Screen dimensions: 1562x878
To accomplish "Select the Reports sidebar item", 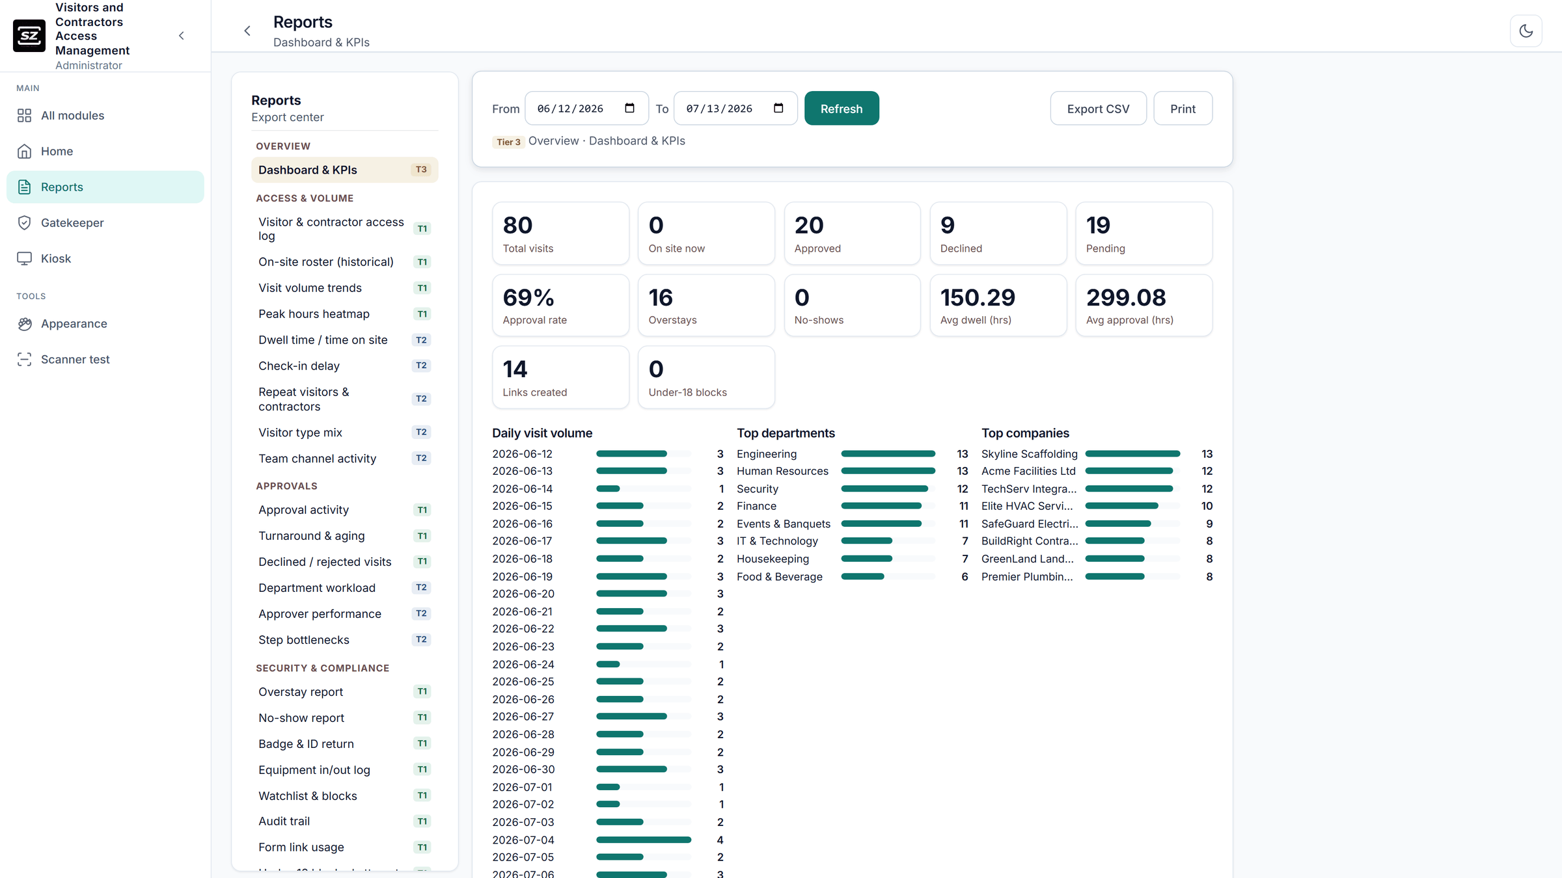I will 105,187.
